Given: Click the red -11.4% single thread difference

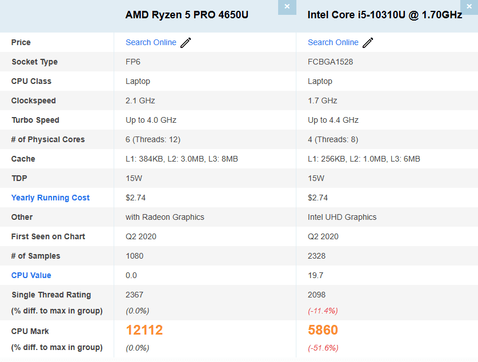Looking at the screenshot, I should click(x=323, y=311).
